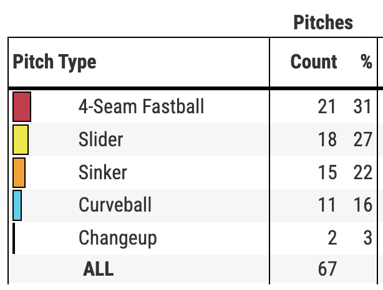Click the blue Curveball color swatch
The width and height of the screenshot is (383, 290).
coord(17,205)
